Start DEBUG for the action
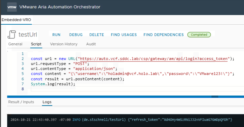Viewport: 244px width, 127px height. (76, 35)
